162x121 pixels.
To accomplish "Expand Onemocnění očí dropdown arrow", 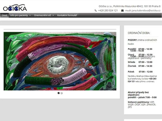I will pos(53,15).
